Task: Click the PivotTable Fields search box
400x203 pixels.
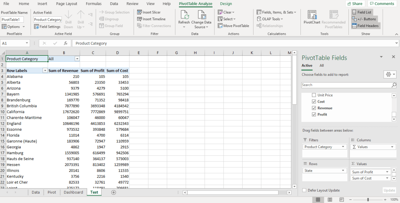Action: (346, 85)
